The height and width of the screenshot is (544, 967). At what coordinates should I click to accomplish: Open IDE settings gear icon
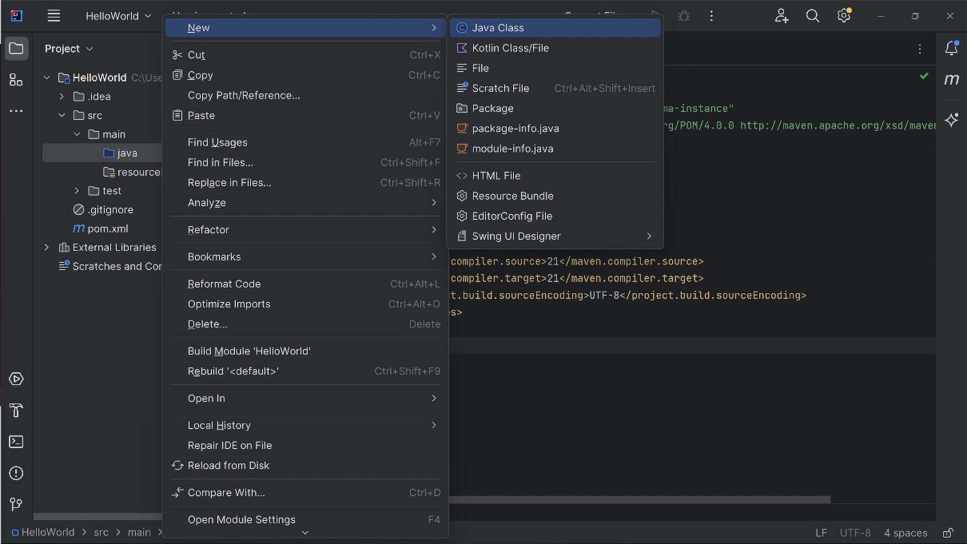coord(844,15)
